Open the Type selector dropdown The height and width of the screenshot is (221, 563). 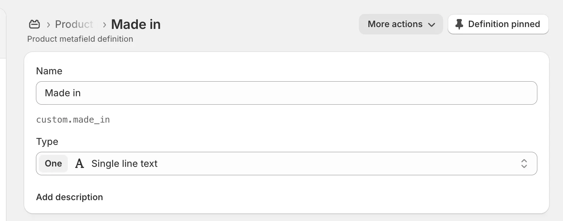[286, 164]
